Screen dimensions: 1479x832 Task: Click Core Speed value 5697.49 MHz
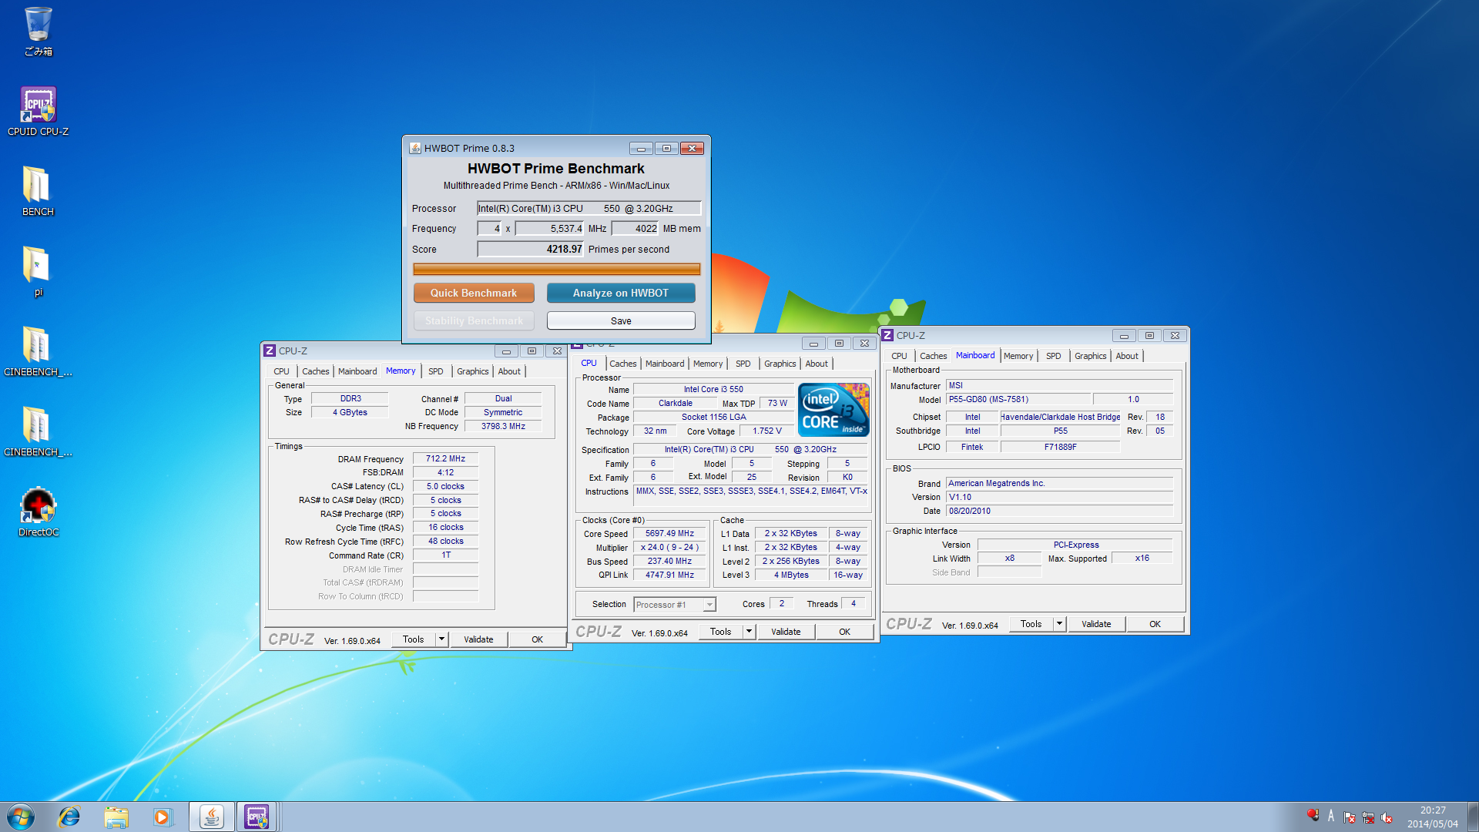point(669,533)
